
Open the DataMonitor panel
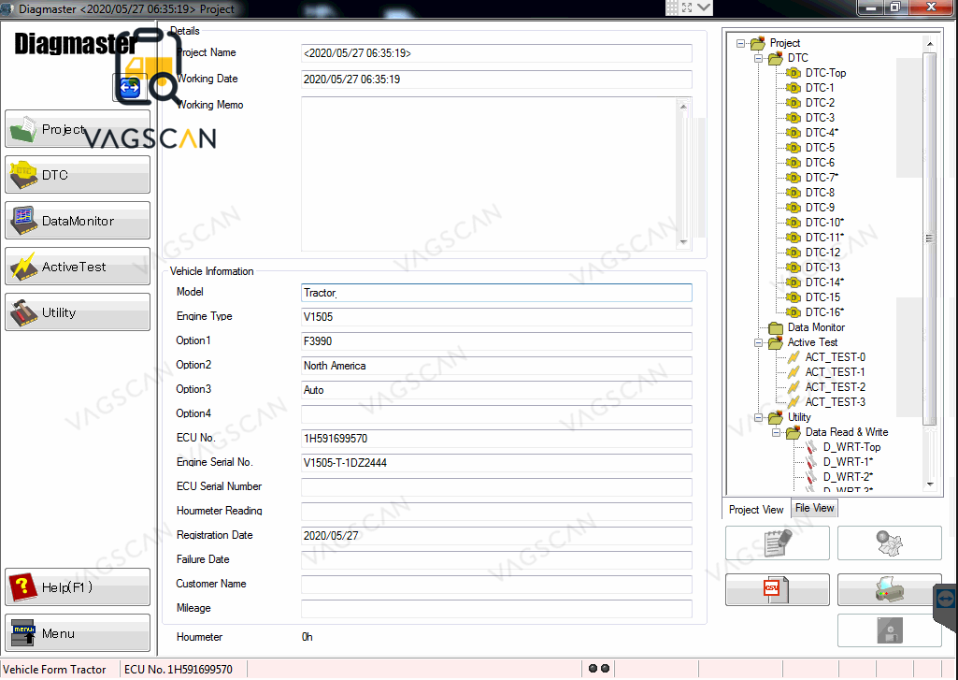[x=78, y=221]
